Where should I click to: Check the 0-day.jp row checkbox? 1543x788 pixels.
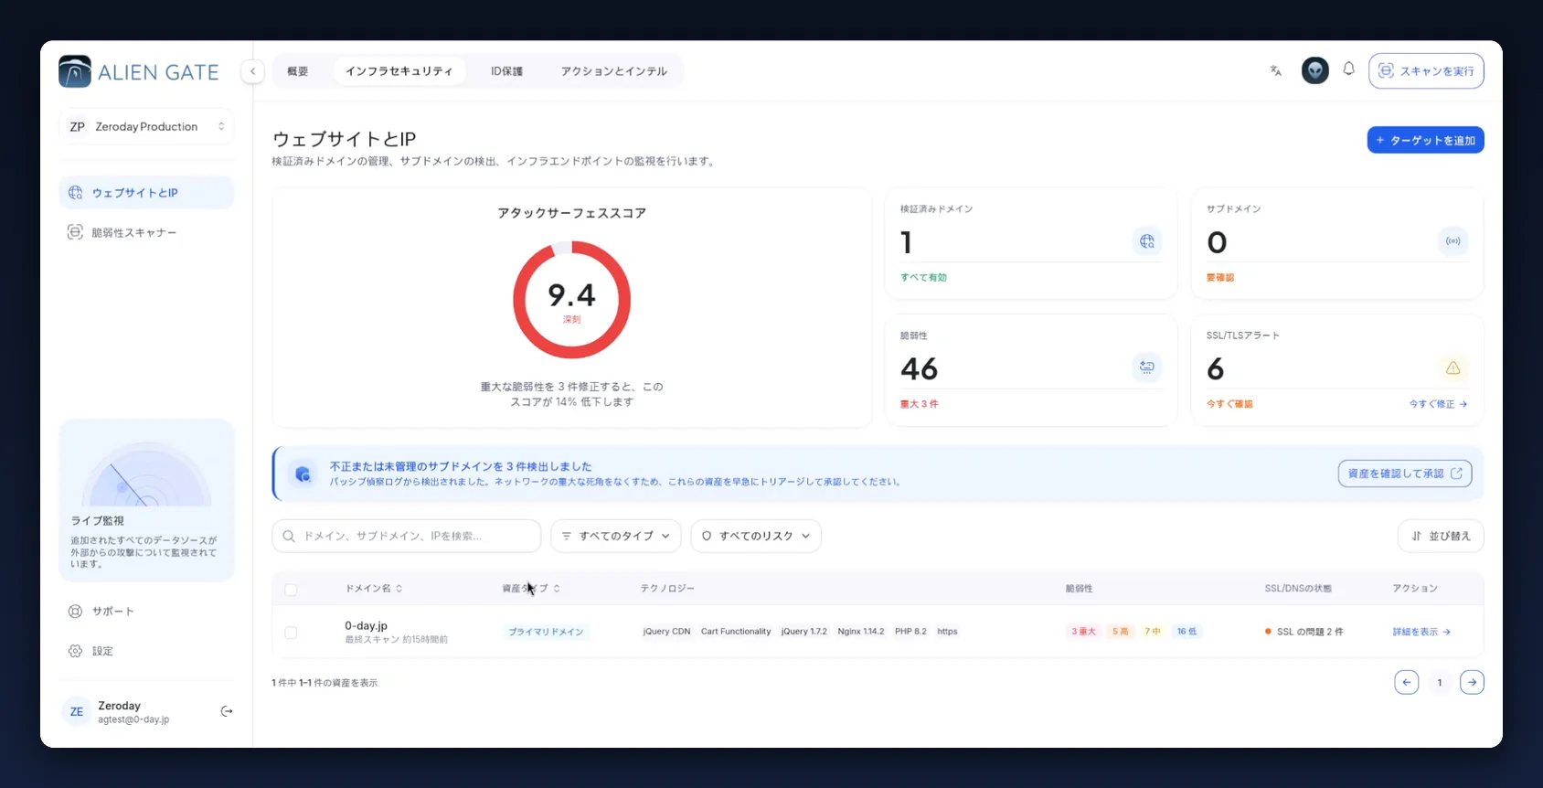tap(291, 632)
